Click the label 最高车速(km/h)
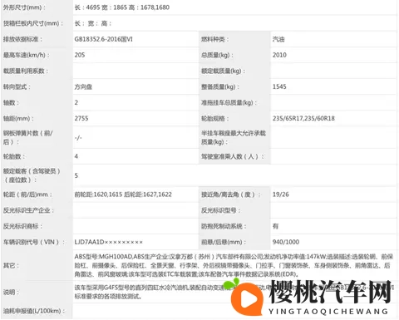This screenshot has width=399, height=320. [27, 55]
